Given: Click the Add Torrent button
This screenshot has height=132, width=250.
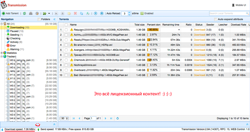Looking at the screenshot, I should [x=10, y=13].
